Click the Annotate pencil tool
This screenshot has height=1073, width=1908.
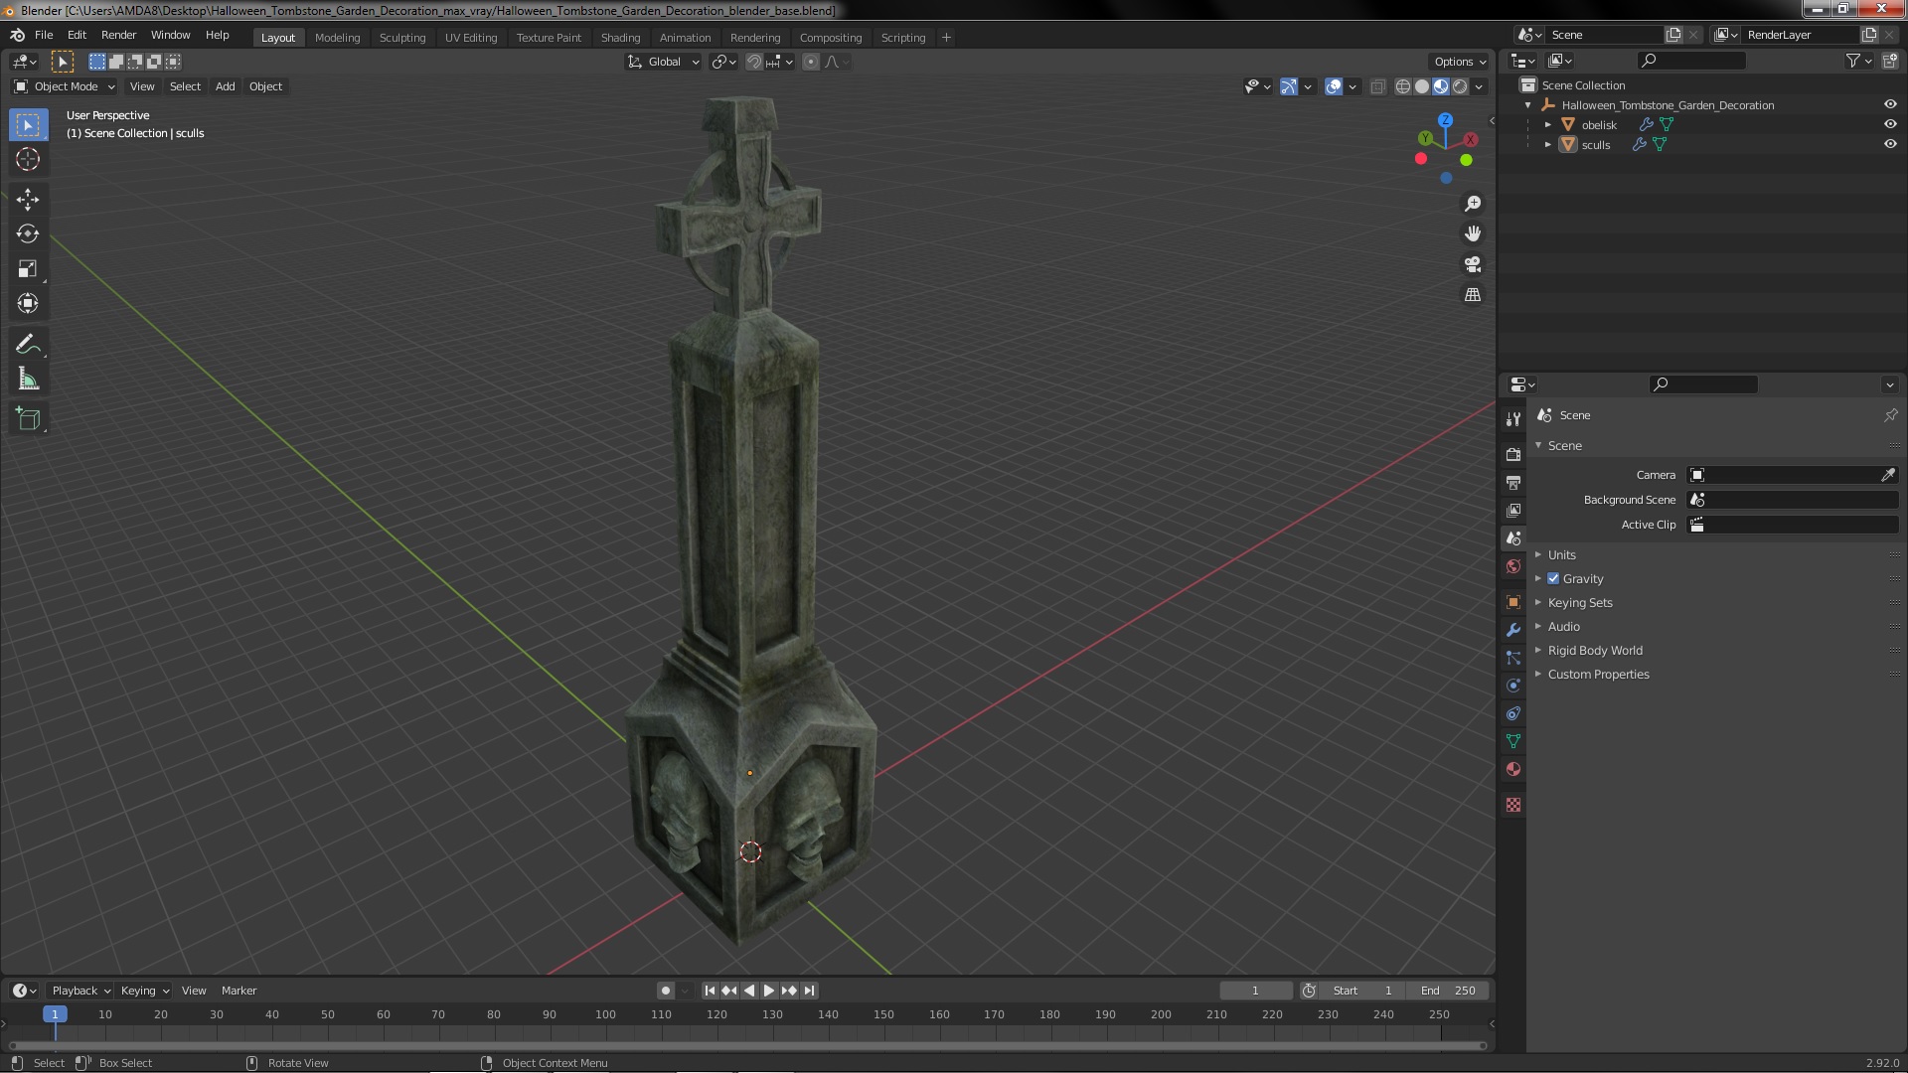[x=28, y=345]
